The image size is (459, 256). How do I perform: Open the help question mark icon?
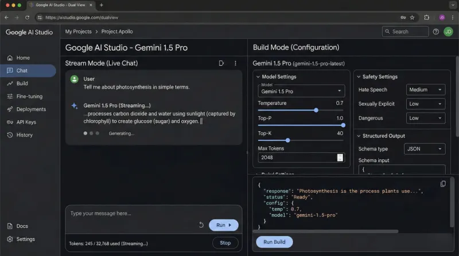(436, 31)
